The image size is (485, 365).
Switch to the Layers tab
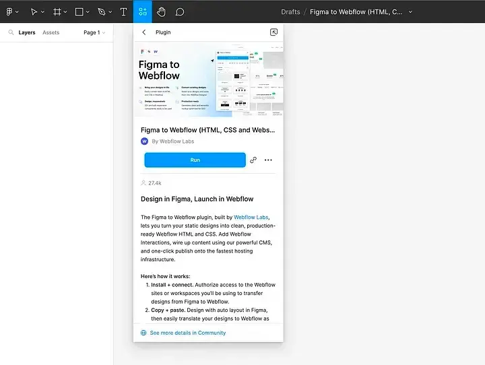tap(27, 32)
